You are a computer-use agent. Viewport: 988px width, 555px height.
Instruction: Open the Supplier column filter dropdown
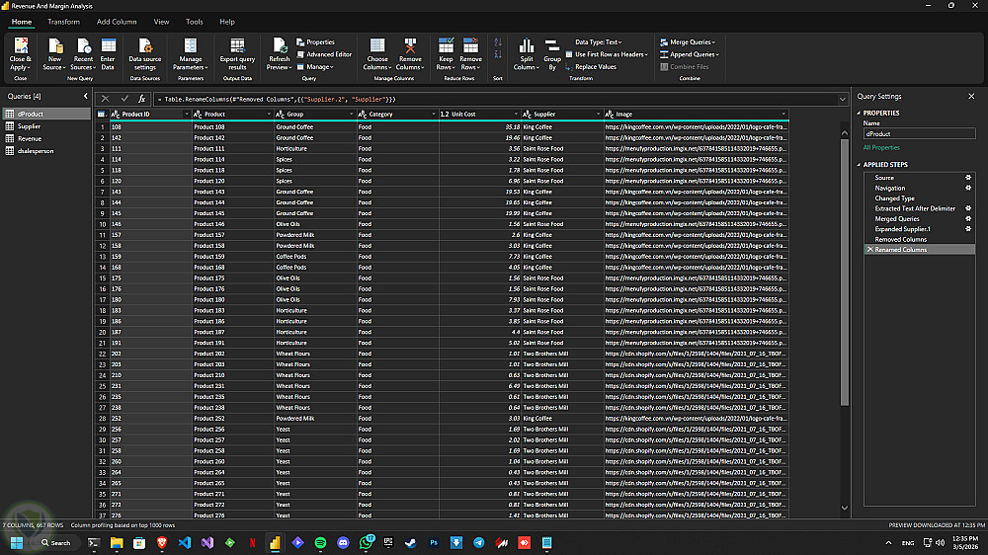pos(596,115)
